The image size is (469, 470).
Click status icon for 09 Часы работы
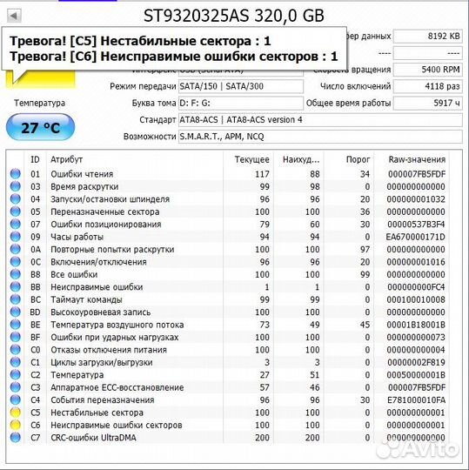[16, 237]
